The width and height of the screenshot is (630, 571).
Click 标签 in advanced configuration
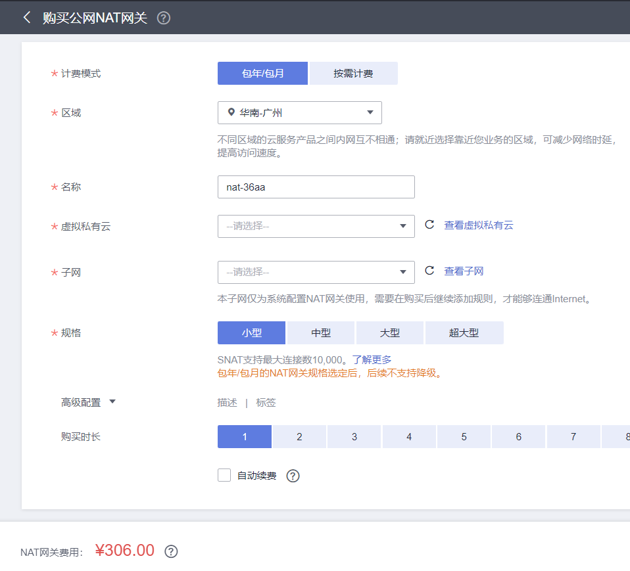point(266,402)
